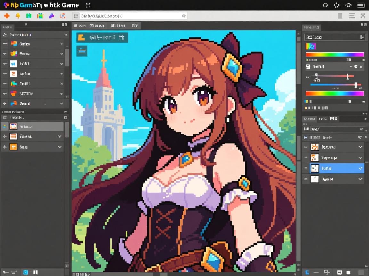Click the magnifier button in the search bar
The width and height of the screenshot is (369, 276).
183,15
